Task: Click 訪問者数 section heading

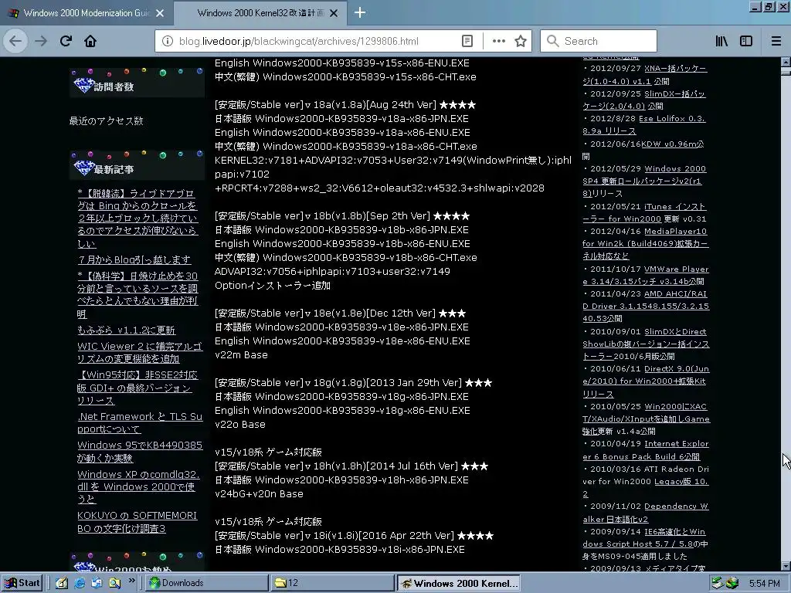Action: (114, 86)
